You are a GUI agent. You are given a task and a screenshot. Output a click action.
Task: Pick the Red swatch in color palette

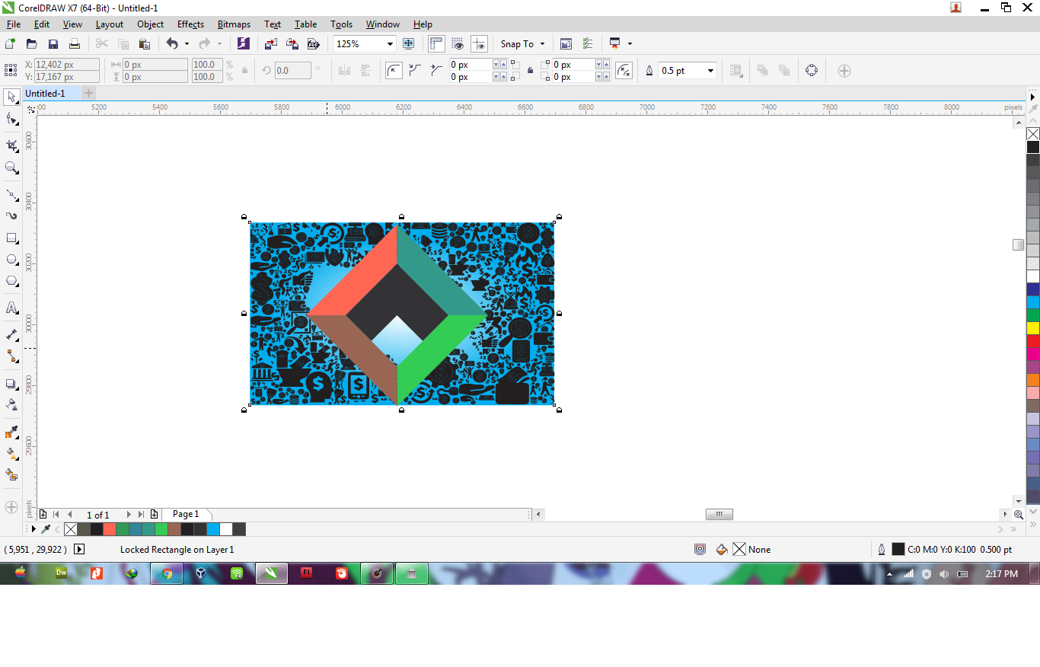(x=1033, y=341)
